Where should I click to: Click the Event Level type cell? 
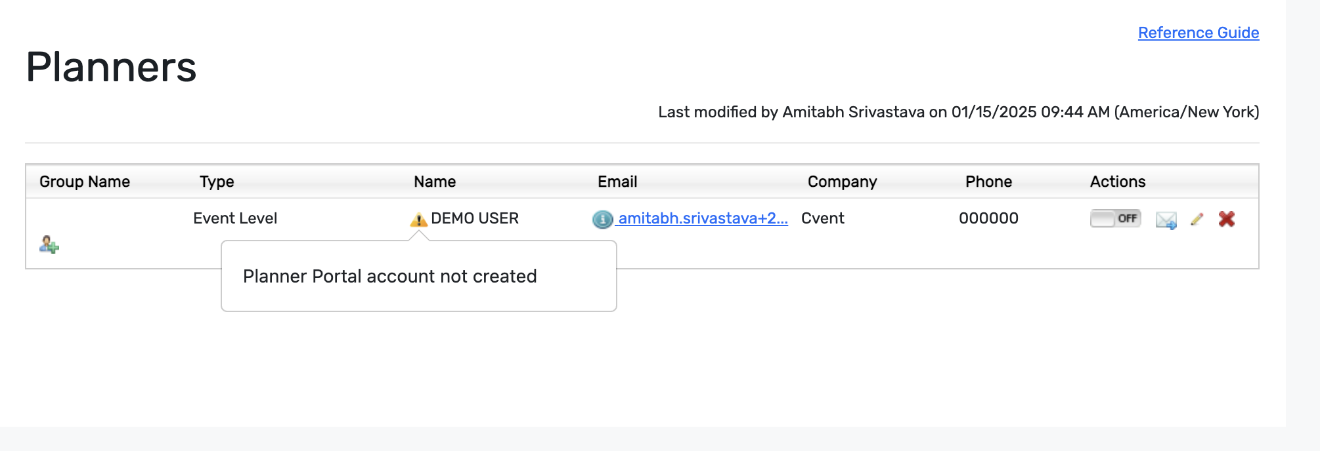[235, 218]
